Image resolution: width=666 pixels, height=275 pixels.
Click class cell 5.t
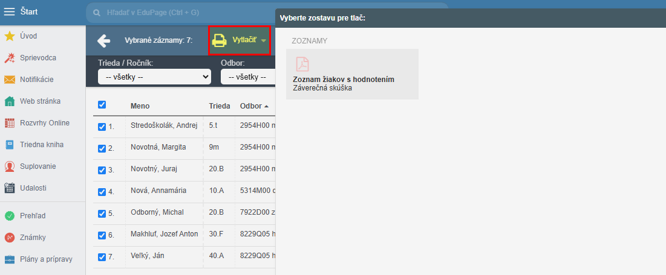(x=212, y=125)
